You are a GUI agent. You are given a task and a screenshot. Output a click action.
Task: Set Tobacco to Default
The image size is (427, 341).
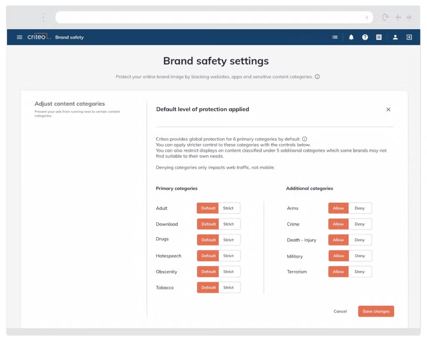click(x=208, y=287)
